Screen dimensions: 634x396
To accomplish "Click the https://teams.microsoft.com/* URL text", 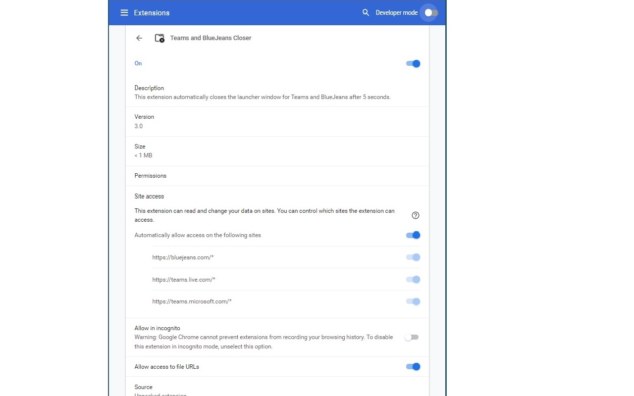I will (192, 301).
